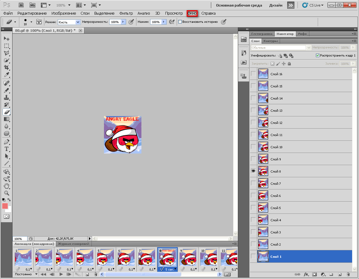The image size is (359, 279).
Task: Enable the Восстановить историю checkbox
Action: click(x=180, y=22)
